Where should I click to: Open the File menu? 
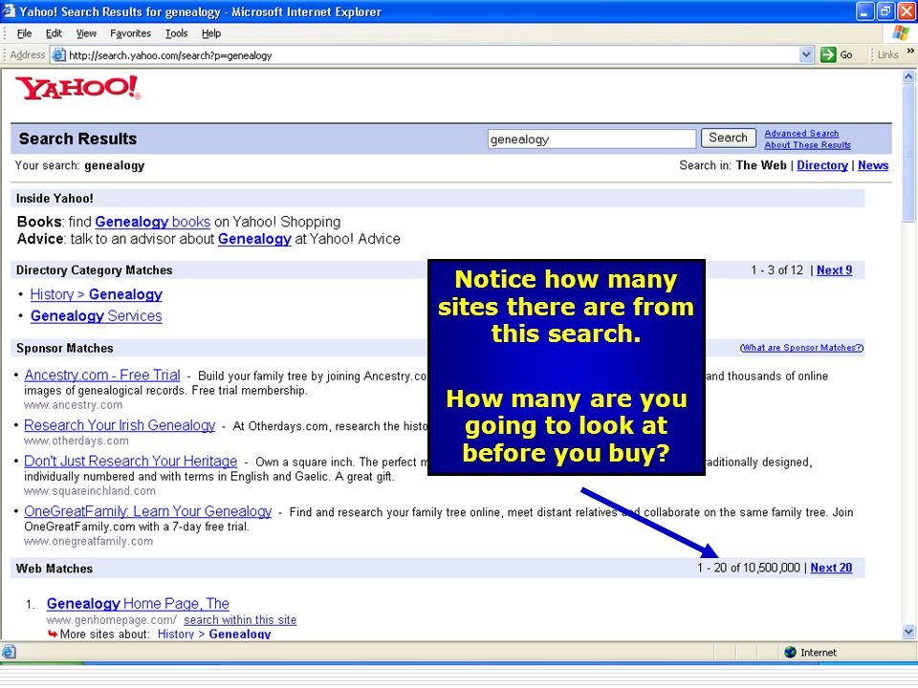tap(24, 33)
